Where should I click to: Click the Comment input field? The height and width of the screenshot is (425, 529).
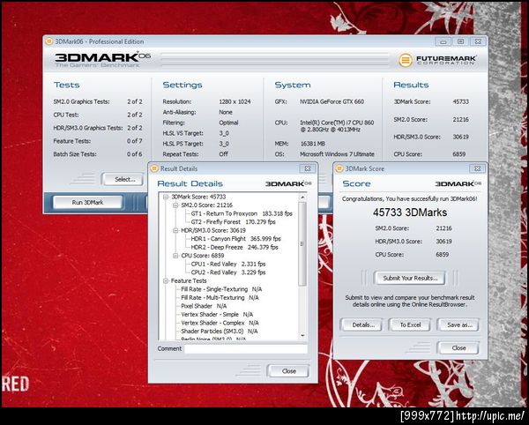[246, 349]
